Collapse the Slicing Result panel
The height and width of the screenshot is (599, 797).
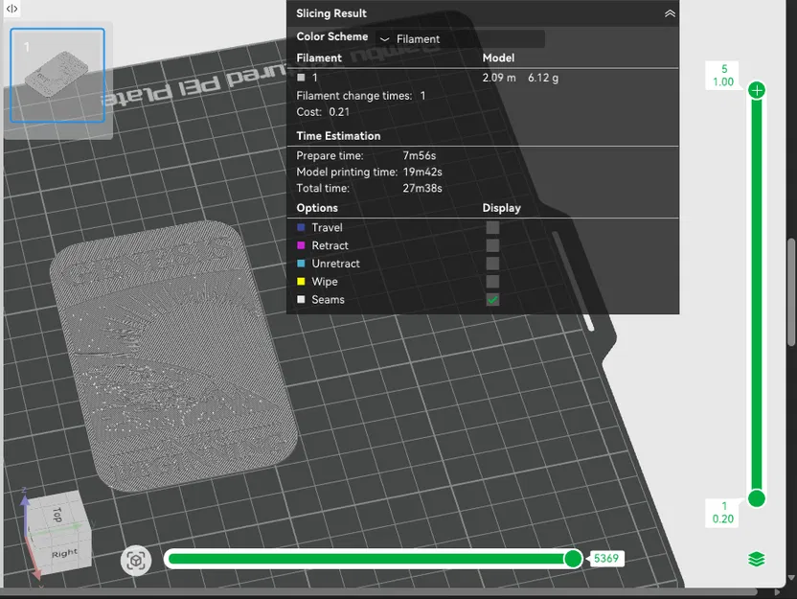[670, 13]
